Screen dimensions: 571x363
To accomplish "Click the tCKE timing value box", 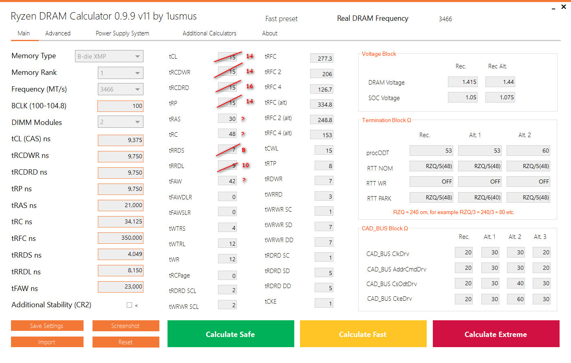I will (x=324, y=303).
